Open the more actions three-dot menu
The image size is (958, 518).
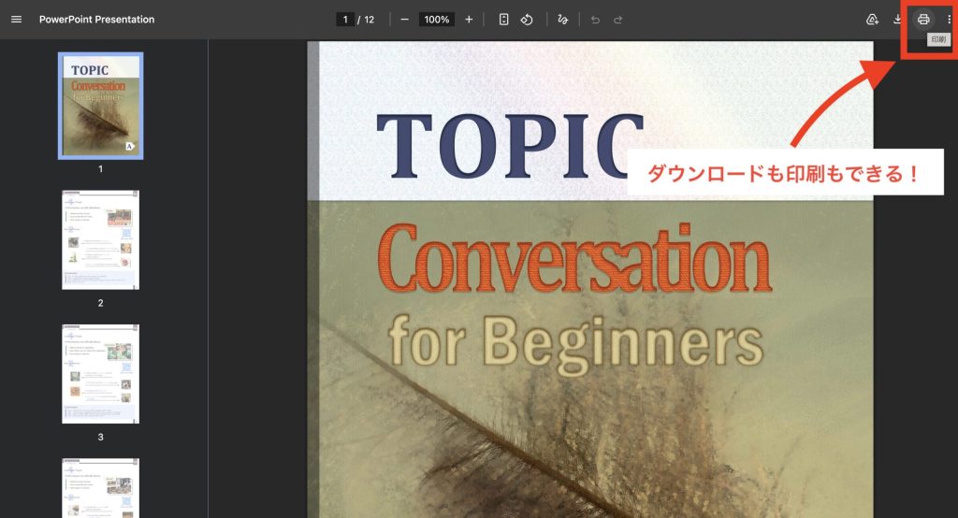(x=949, y=20)
